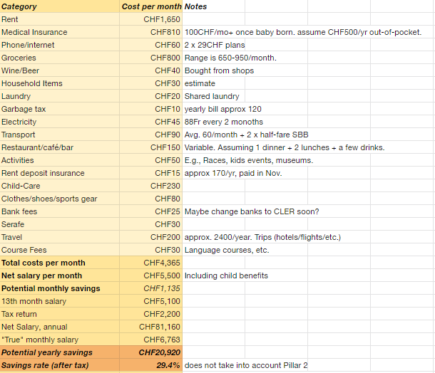Click the CHF800 groceries cost cell
Screen dimensions: 435x373
[151, 58]
